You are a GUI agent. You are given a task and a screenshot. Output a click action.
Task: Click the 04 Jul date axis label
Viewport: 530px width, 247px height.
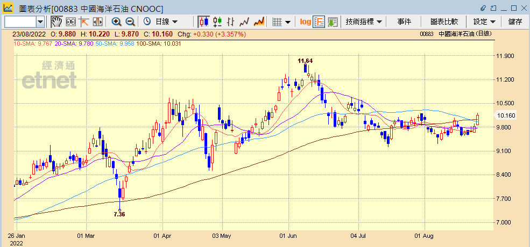tap(359, 236)
